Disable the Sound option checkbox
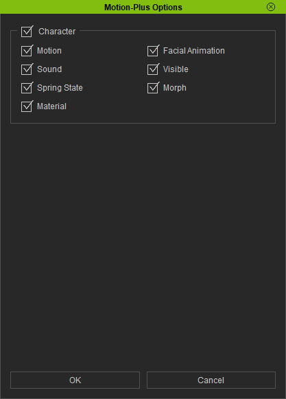 coord(27,69)
